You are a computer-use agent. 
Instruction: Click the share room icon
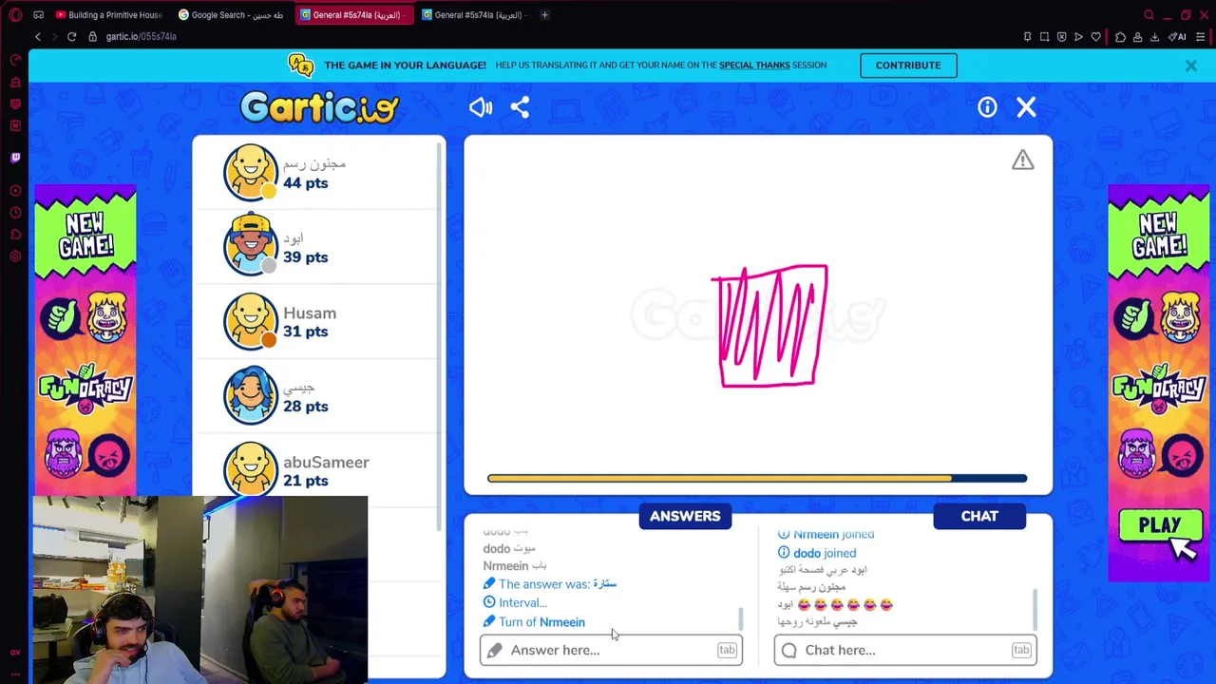point(520,107)
